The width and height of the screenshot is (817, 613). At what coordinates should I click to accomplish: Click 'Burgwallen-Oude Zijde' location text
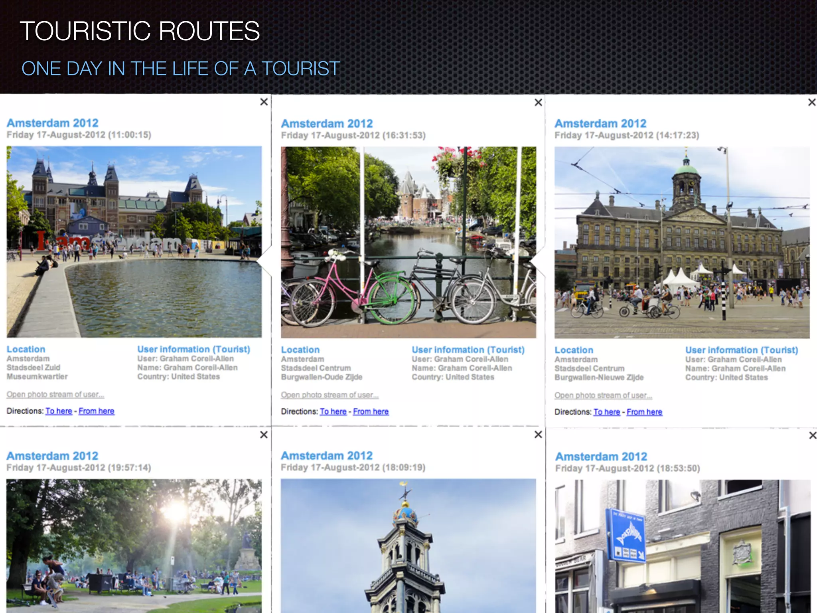322,377
